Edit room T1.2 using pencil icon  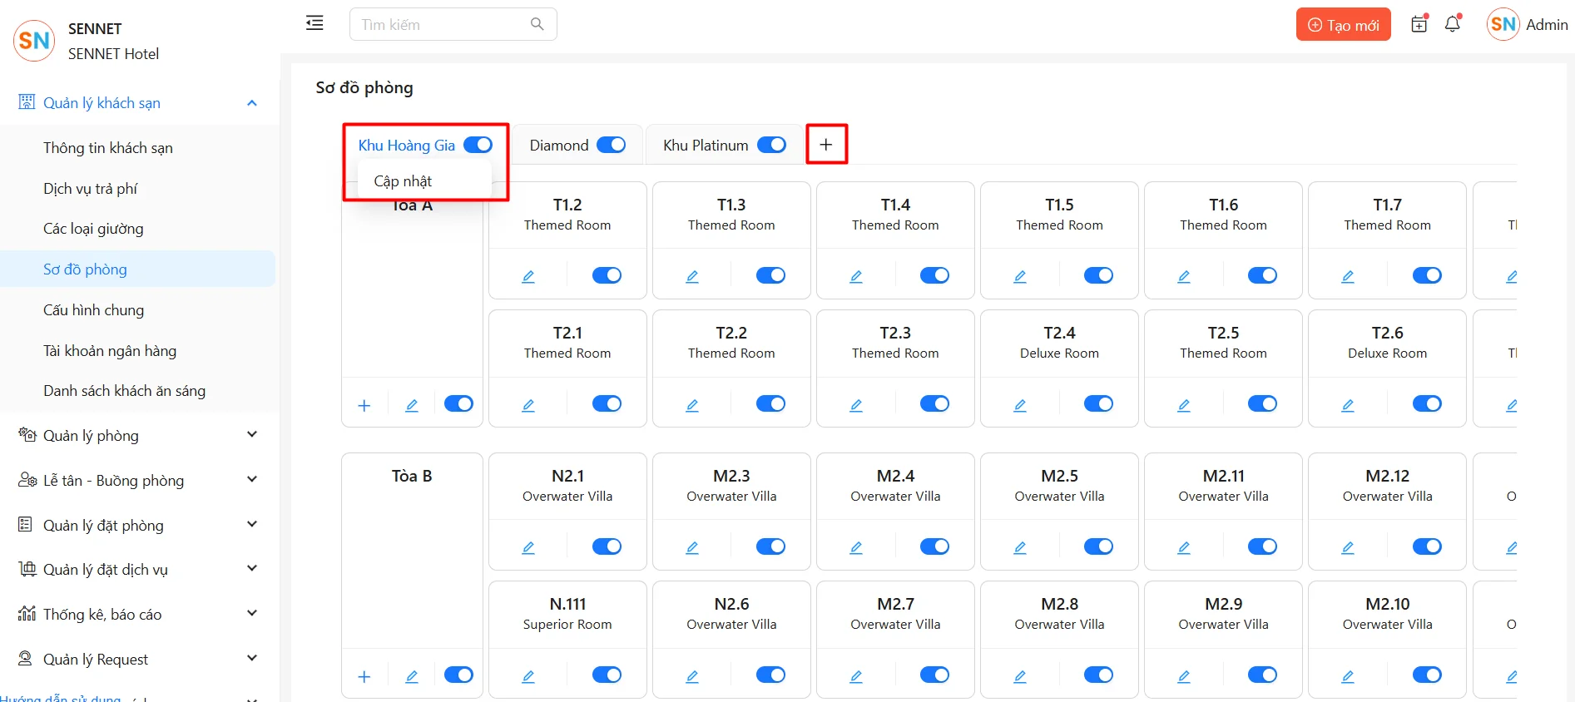click(x=528, y=276)
